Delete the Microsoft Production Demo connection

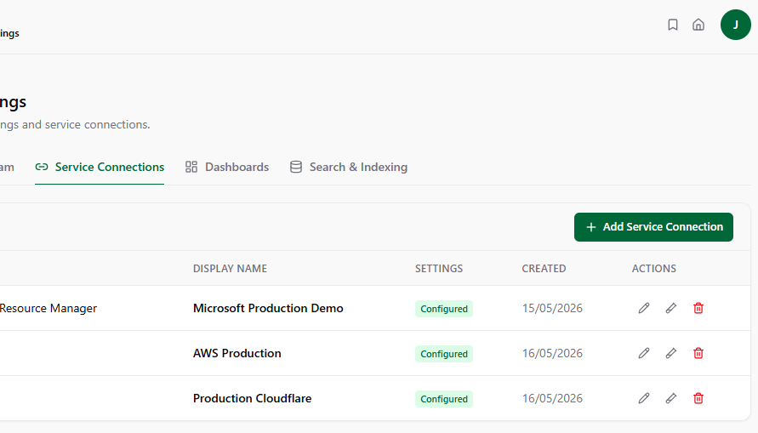[x=698, y=308]
